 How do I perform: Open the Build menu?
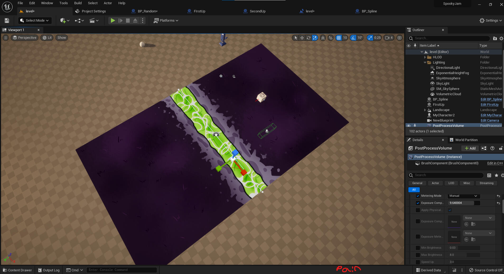pyautogui.click(x=78, y=3)
